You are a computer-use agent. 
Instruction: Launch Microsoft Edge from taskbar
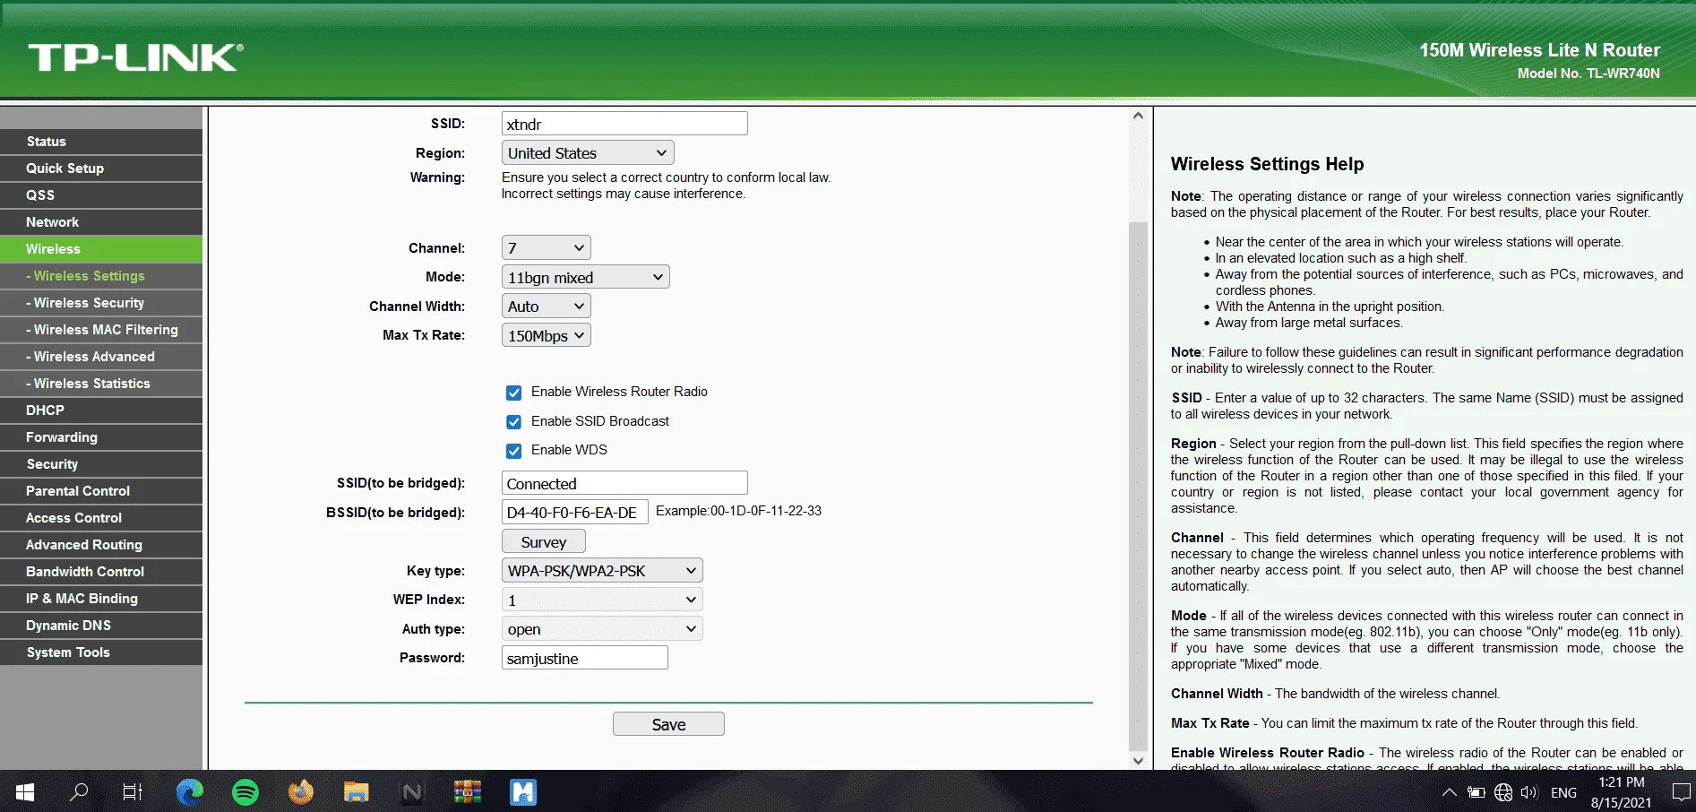tap(190, 791)
